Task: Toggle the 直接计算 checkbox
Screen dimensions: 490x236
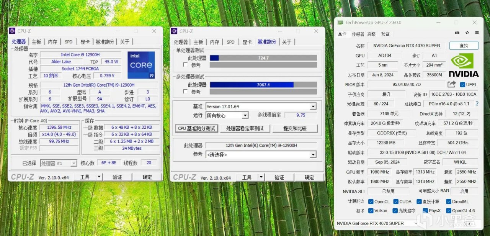Action: [419, 202]
